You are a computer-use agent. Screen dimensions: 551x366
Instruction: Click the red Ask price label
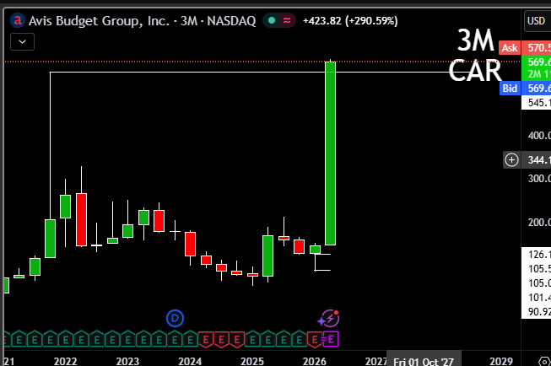point(510,48)
